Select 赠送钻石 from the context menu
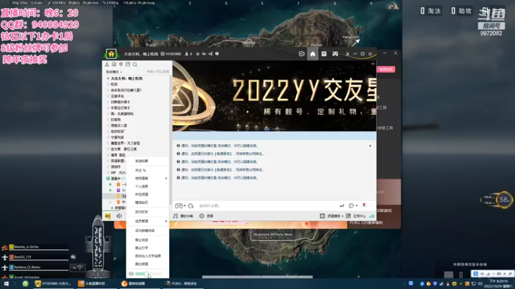515x289 pixels. tap(142, 202)
